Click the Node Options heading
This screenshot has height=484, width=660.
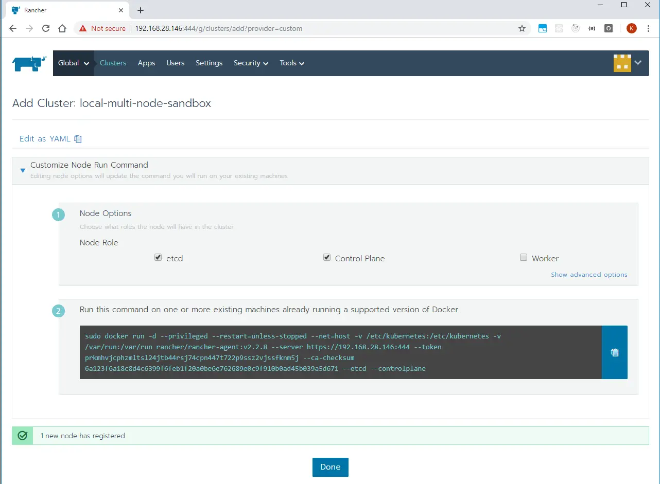[106, 213]
